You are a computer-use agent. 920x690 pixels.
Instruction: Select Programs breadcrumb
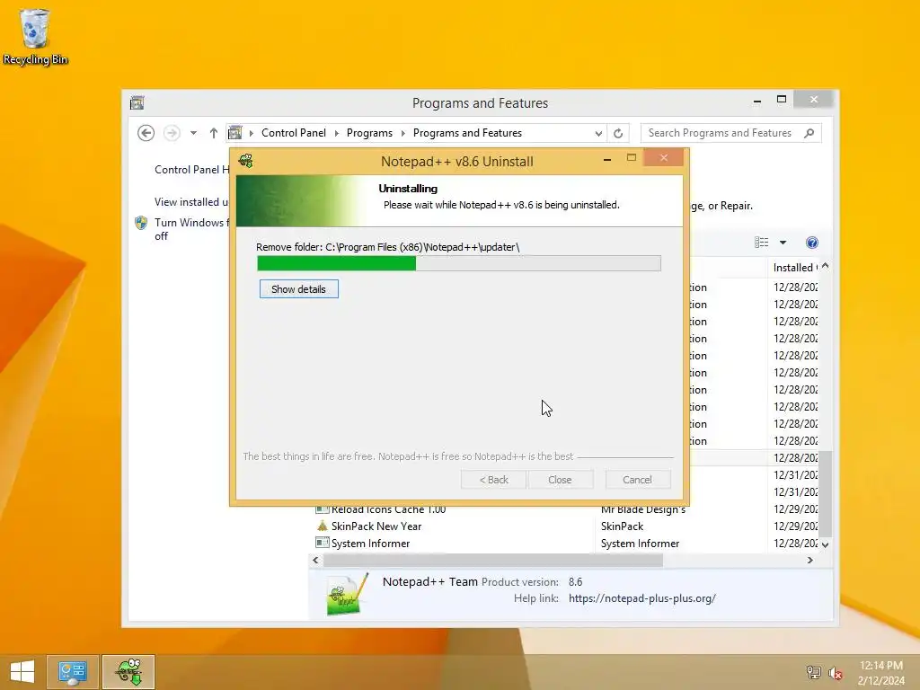click(369, 133)
